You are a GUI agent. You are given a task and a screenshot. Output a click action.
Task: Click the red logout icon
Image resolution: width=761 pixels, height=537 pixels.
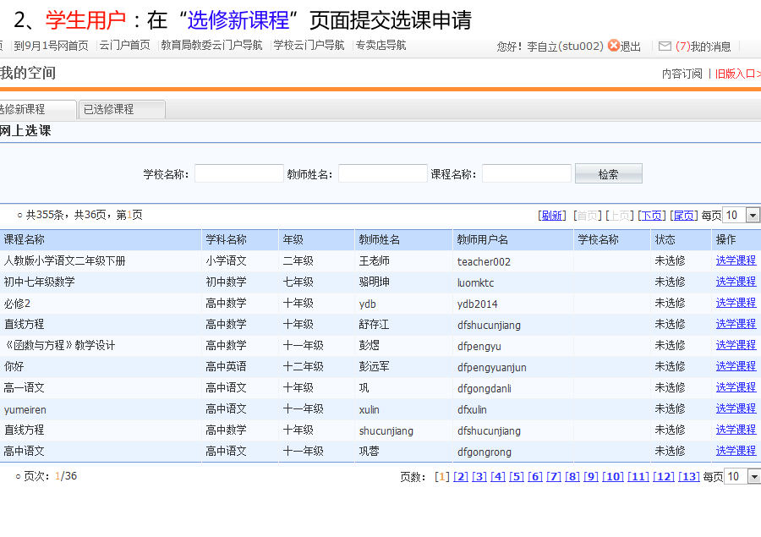(x=613, y=46)
